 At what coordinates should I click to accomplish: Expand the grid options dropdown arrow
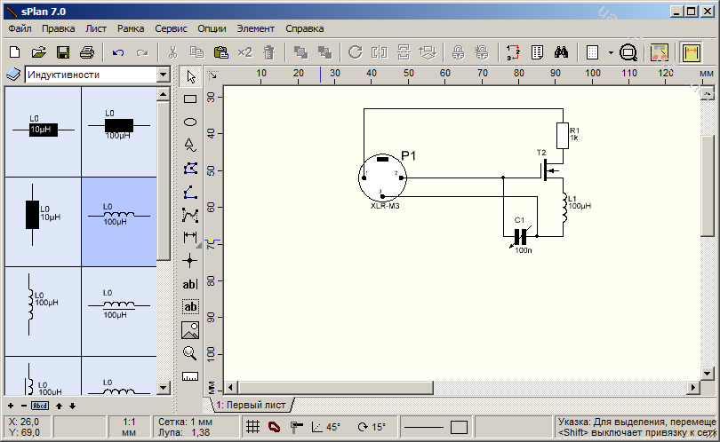(611, 52)
